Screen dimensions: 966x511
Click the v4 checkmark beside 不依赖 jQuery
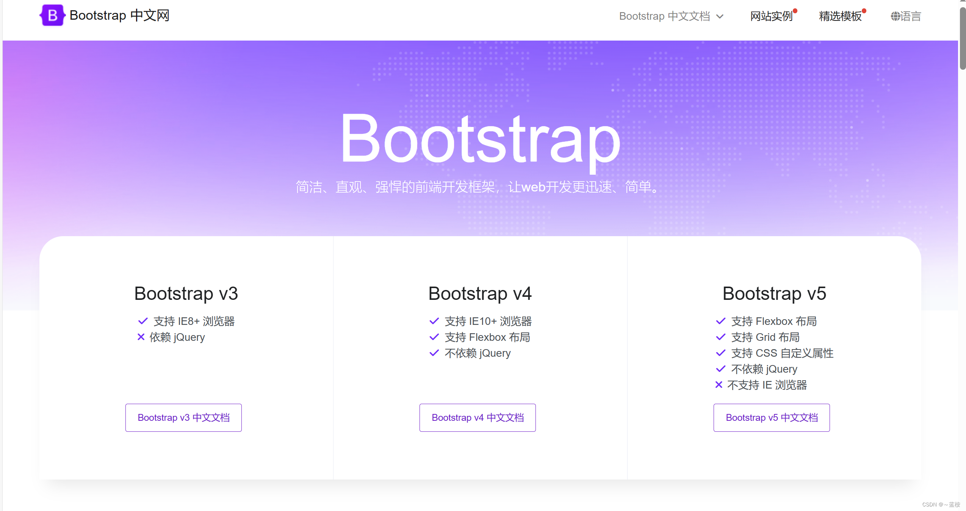(x=434, y=353)
